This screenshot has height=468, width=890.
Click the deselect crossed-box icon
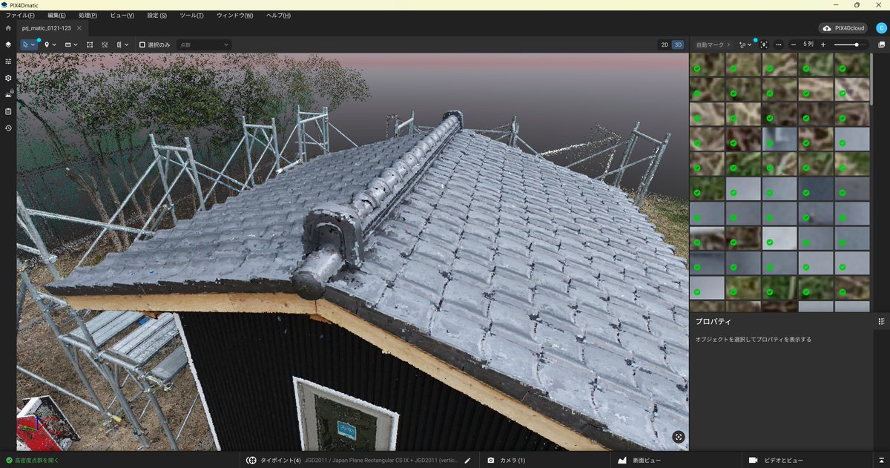pos(105,45)
